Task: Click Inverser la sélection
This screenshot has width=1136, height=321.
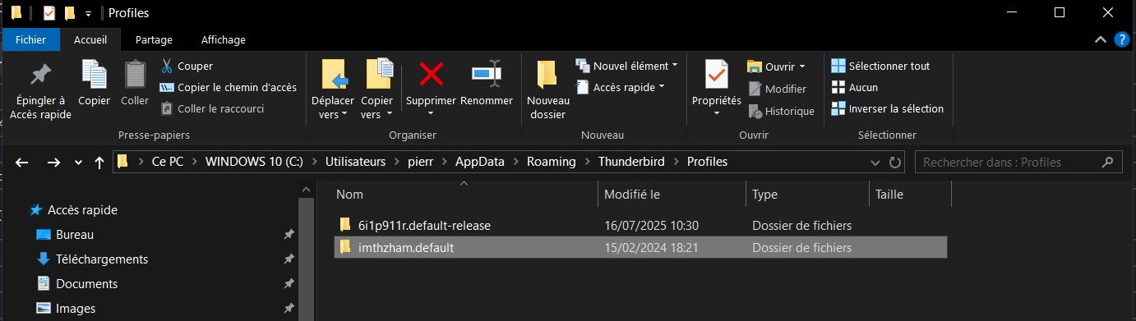Action: (x=887, y=108)
